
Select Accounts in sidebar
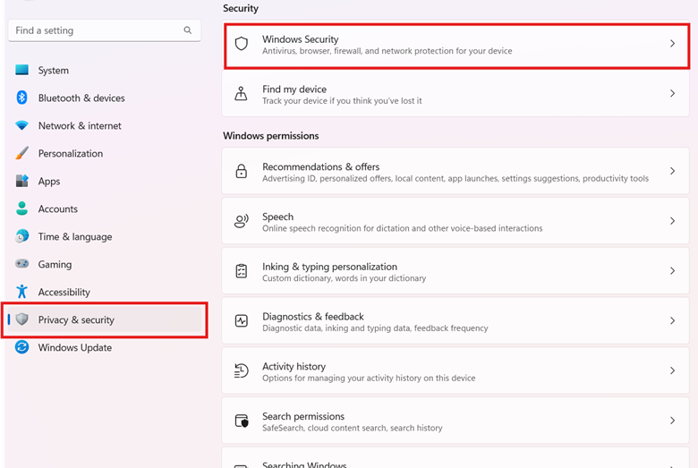[58, 208]
